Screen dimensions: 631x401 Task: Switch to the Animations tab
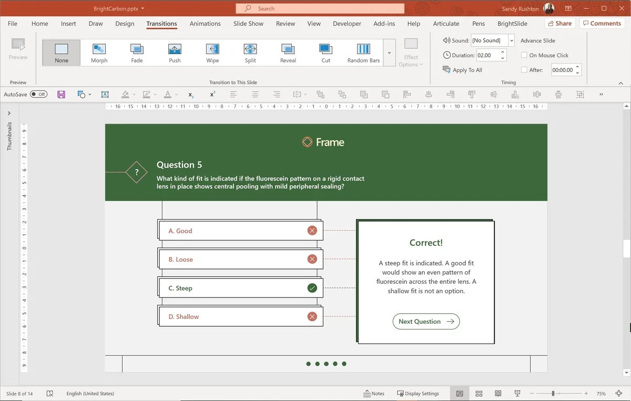205,24
